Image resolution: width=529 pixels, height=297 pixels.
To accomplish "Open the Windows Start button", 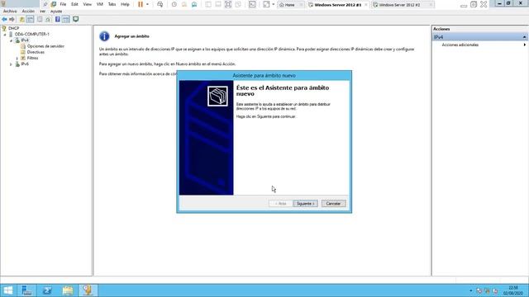I will point(7,290).
